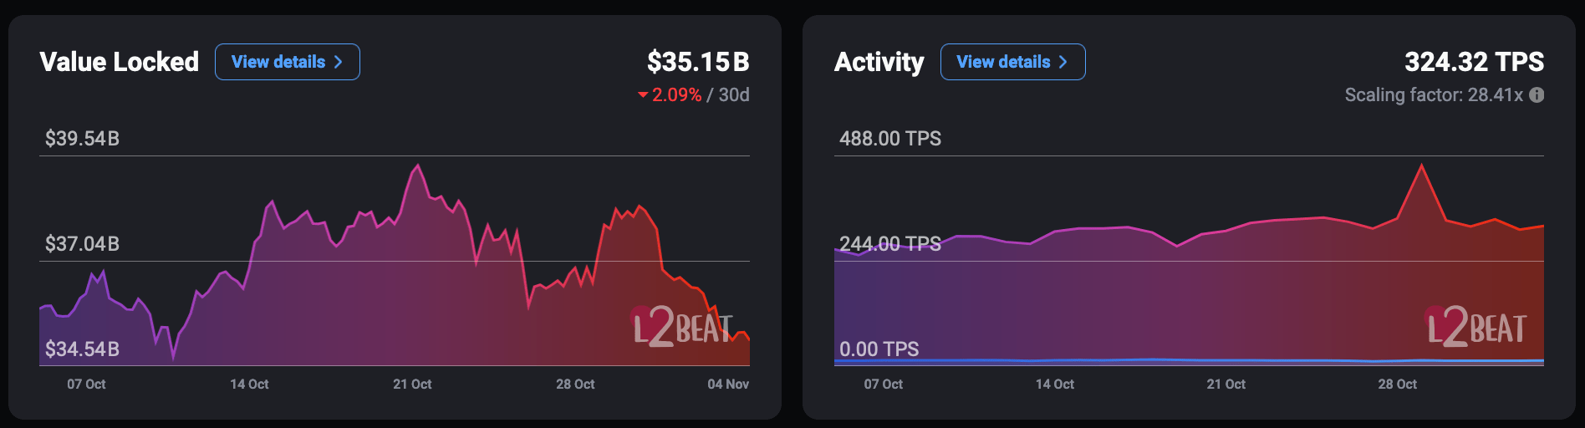The height and width of the screenshot is (428, 1585).
Task: Click 21 Oct on the Value Locked axis
Action: [412, 385]
